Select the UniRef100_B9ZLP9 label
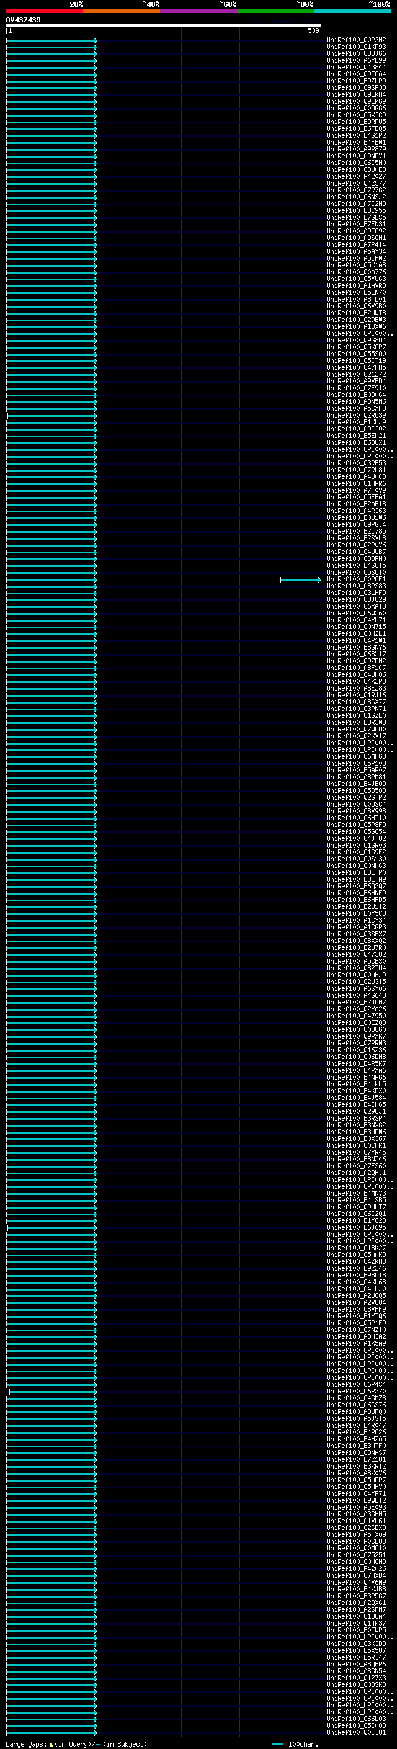 (356, 81)
